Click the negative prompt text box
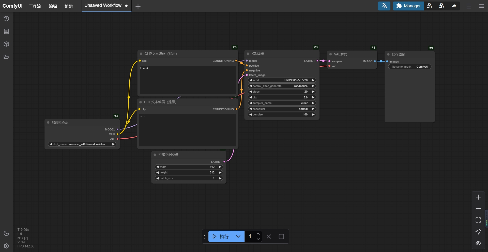The image size is (488, 252). 188,130
